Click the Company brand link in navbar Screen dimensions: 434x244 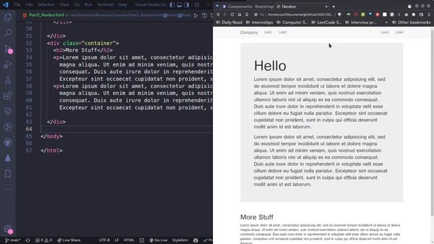coord(249,33)
